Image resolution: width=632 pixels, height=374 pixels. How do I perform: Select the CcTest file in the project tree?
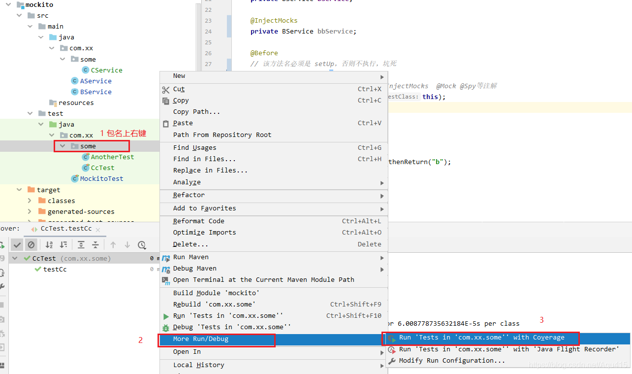[102, 168]
